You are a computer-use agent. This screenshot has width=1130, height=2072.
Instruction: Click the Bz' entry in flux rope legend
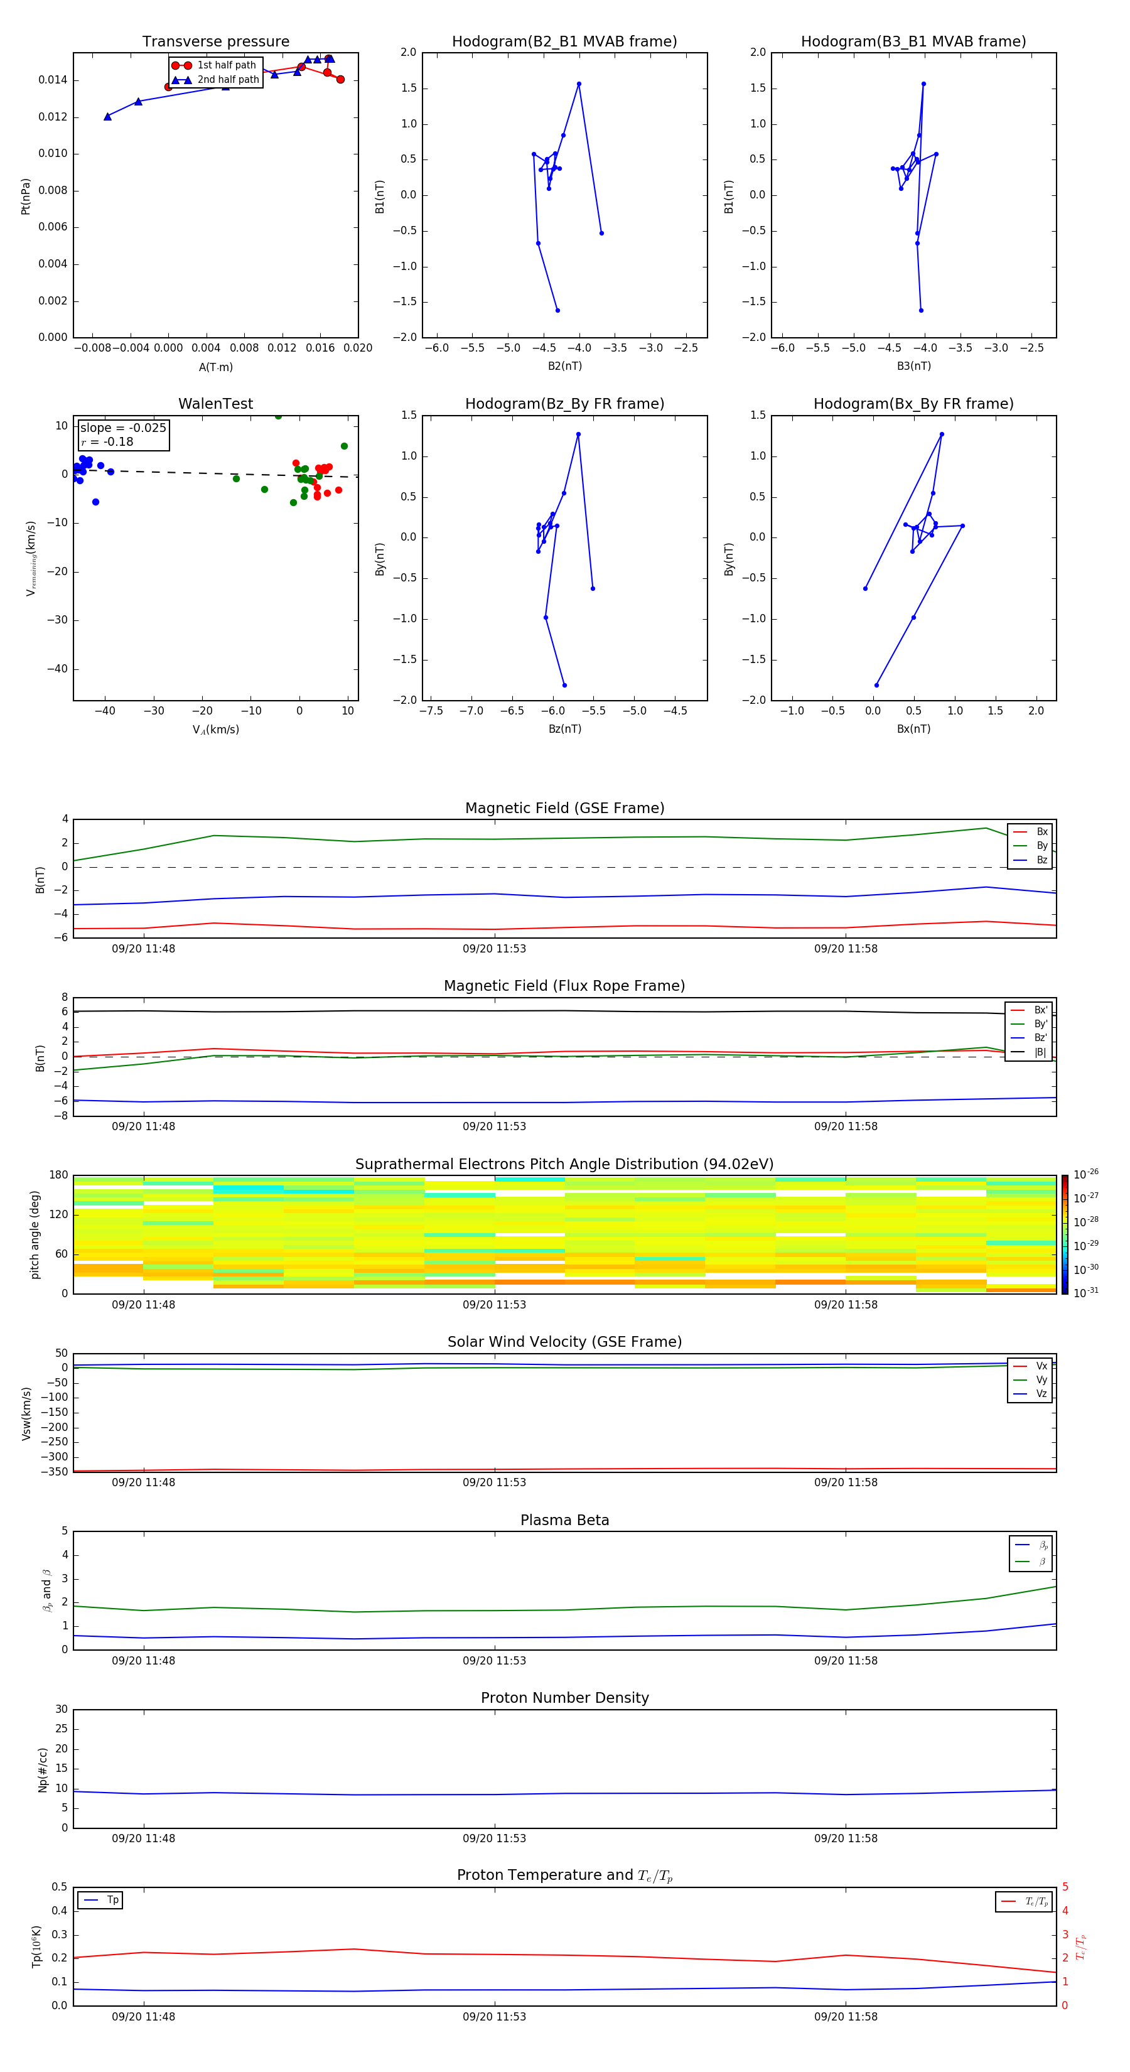point(1029,1039)
